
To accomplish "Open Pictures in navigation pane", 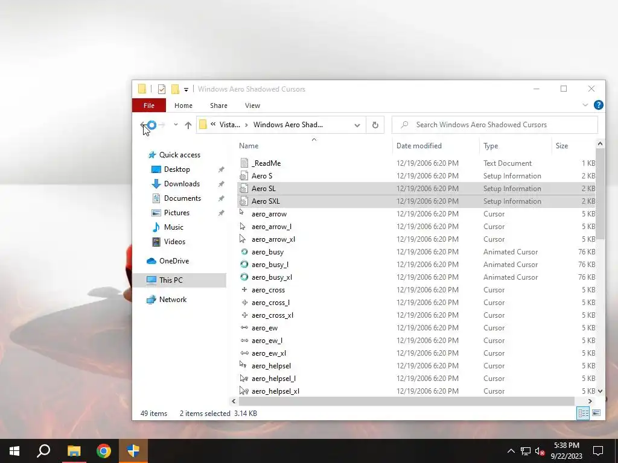I will point(177,213).
